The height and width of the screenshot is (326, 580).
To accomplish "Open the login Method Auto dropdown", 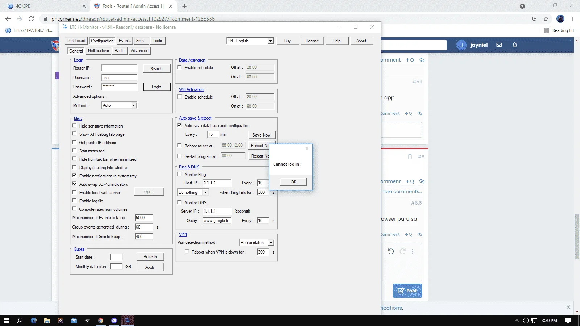I will tap(119, 105).
